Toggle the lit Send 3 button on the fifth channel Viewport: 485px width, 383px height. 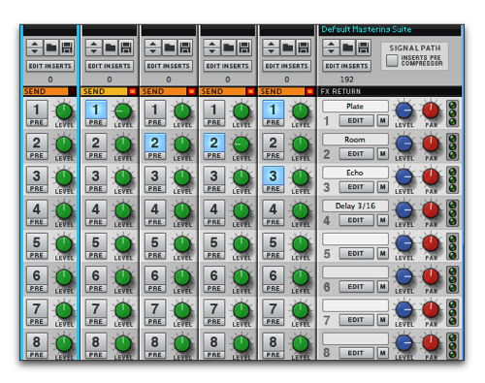click(274, 176)
